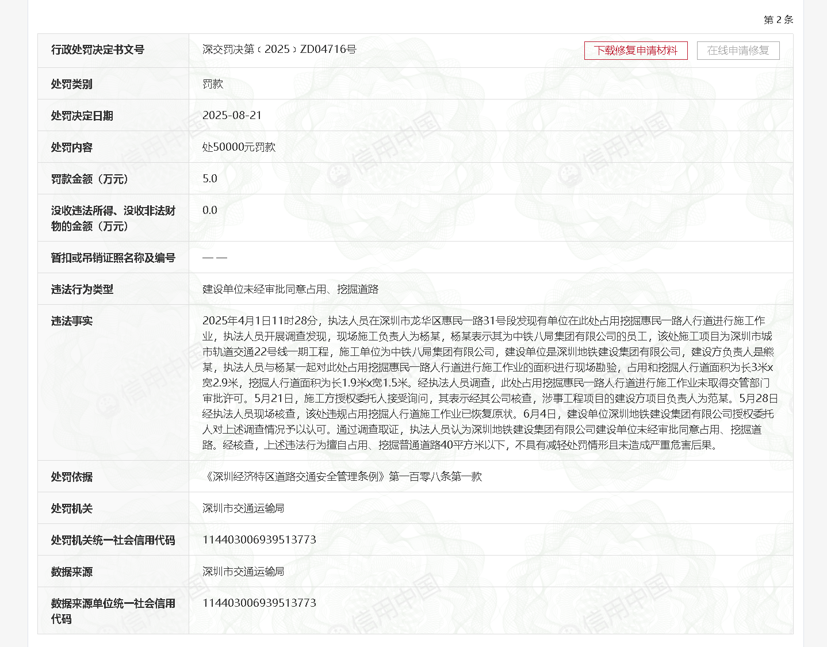Click the 违法事实 label
The height and width of the screenshot is (647, 827).
pyautogui.click(x=72, y=321)
